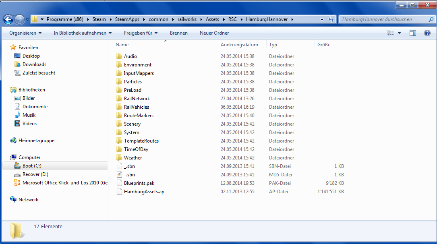
Task: Open Desktop in the Favorites list
Action: (x=31, y=56)
